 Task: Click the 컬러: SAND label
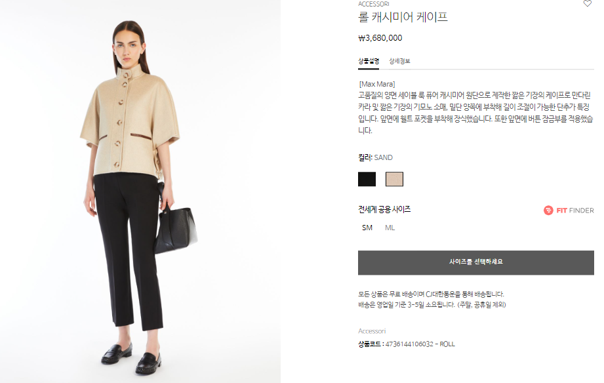(x=376, y=157)
